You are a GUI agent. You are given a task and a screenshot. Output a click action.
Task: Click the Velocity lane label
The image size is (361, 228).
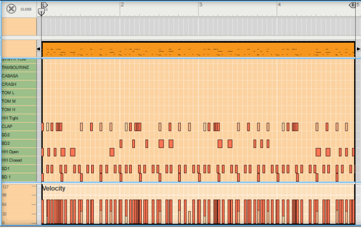(54, 188)
